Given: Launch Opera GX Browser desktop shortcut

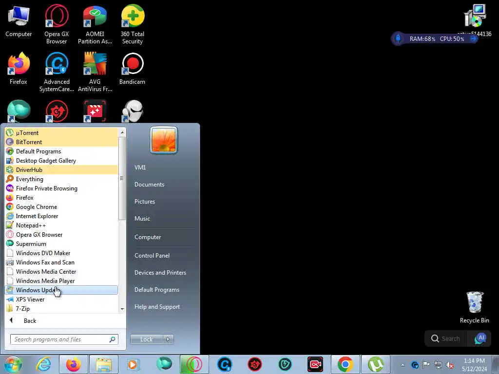Looking at the screenshot, I should pyautogui.click(x=57, y=24).
